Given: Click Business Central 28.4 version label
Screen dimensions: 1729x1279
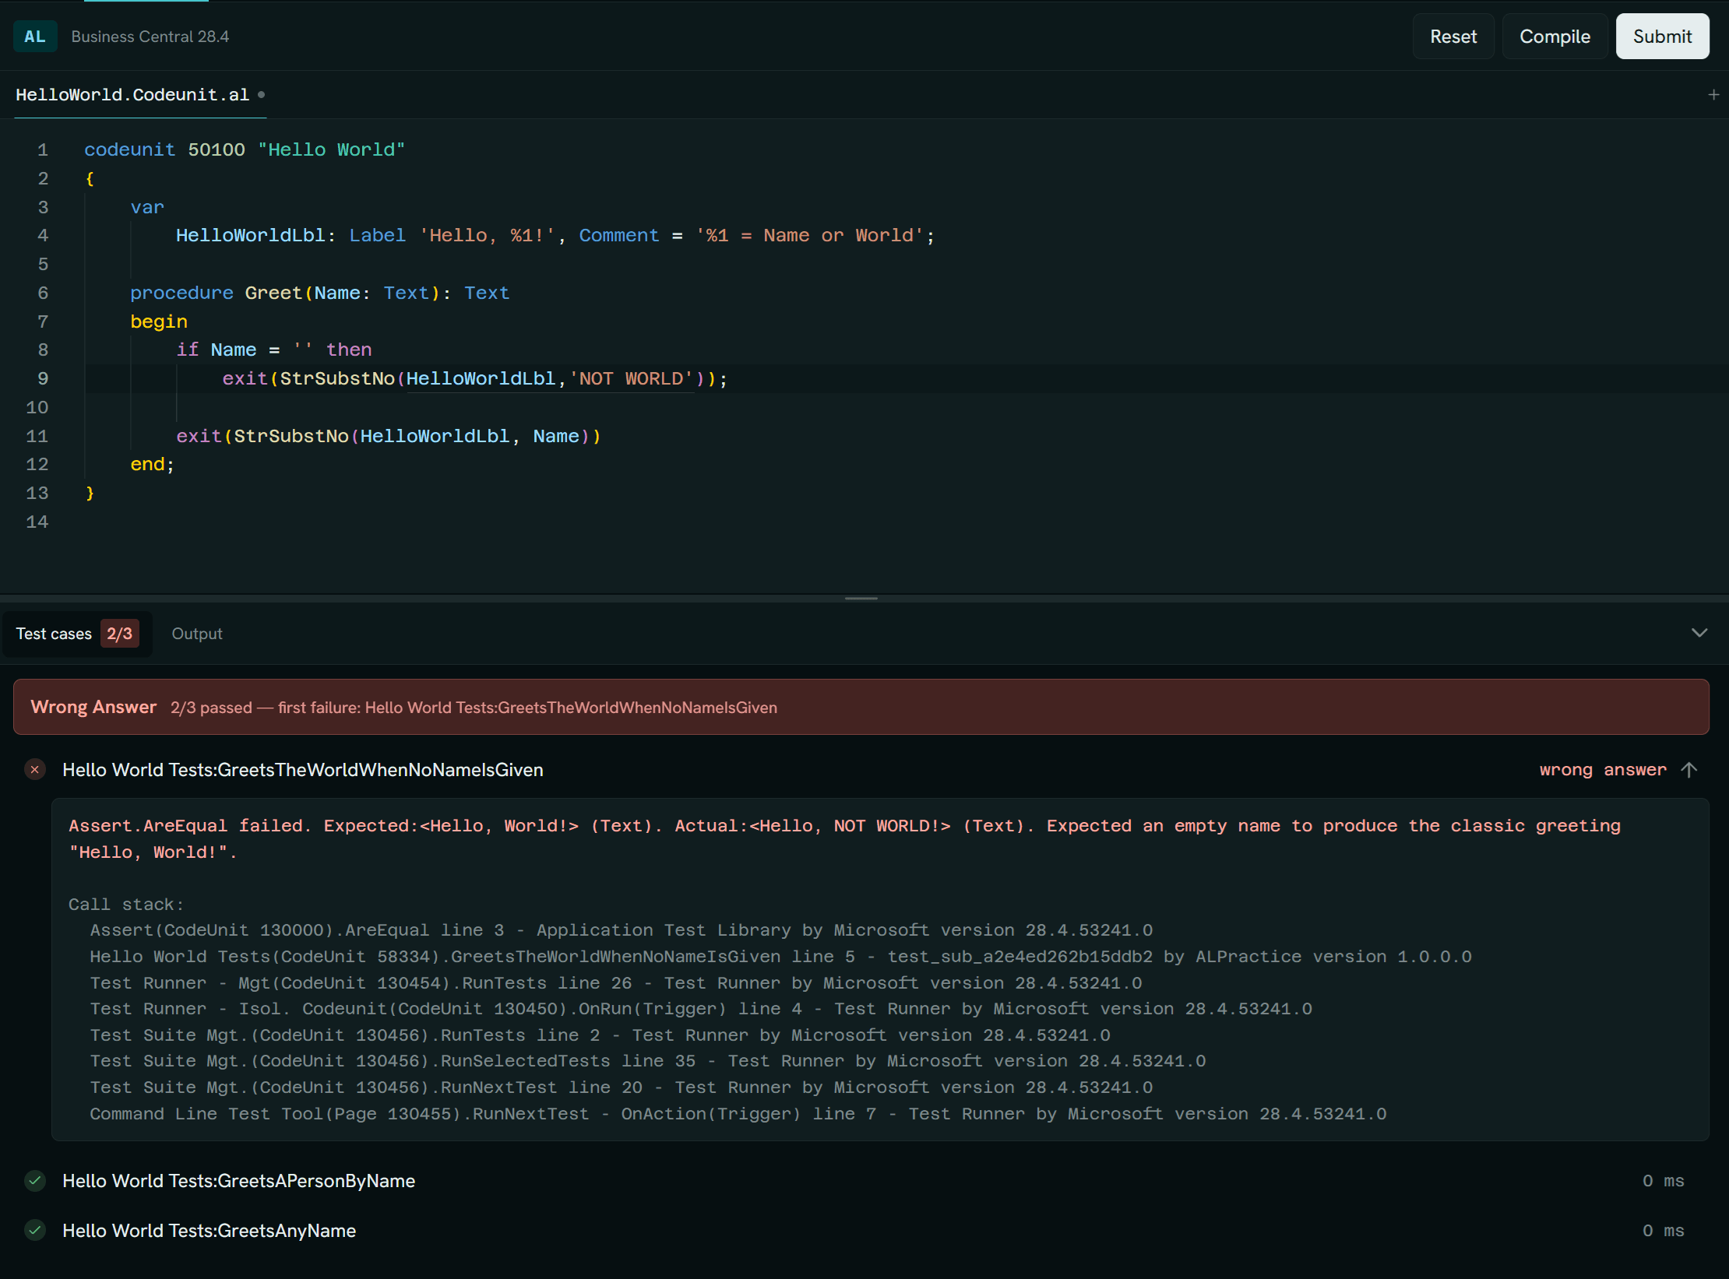Looking at the screenshot, I should [150, 37].
